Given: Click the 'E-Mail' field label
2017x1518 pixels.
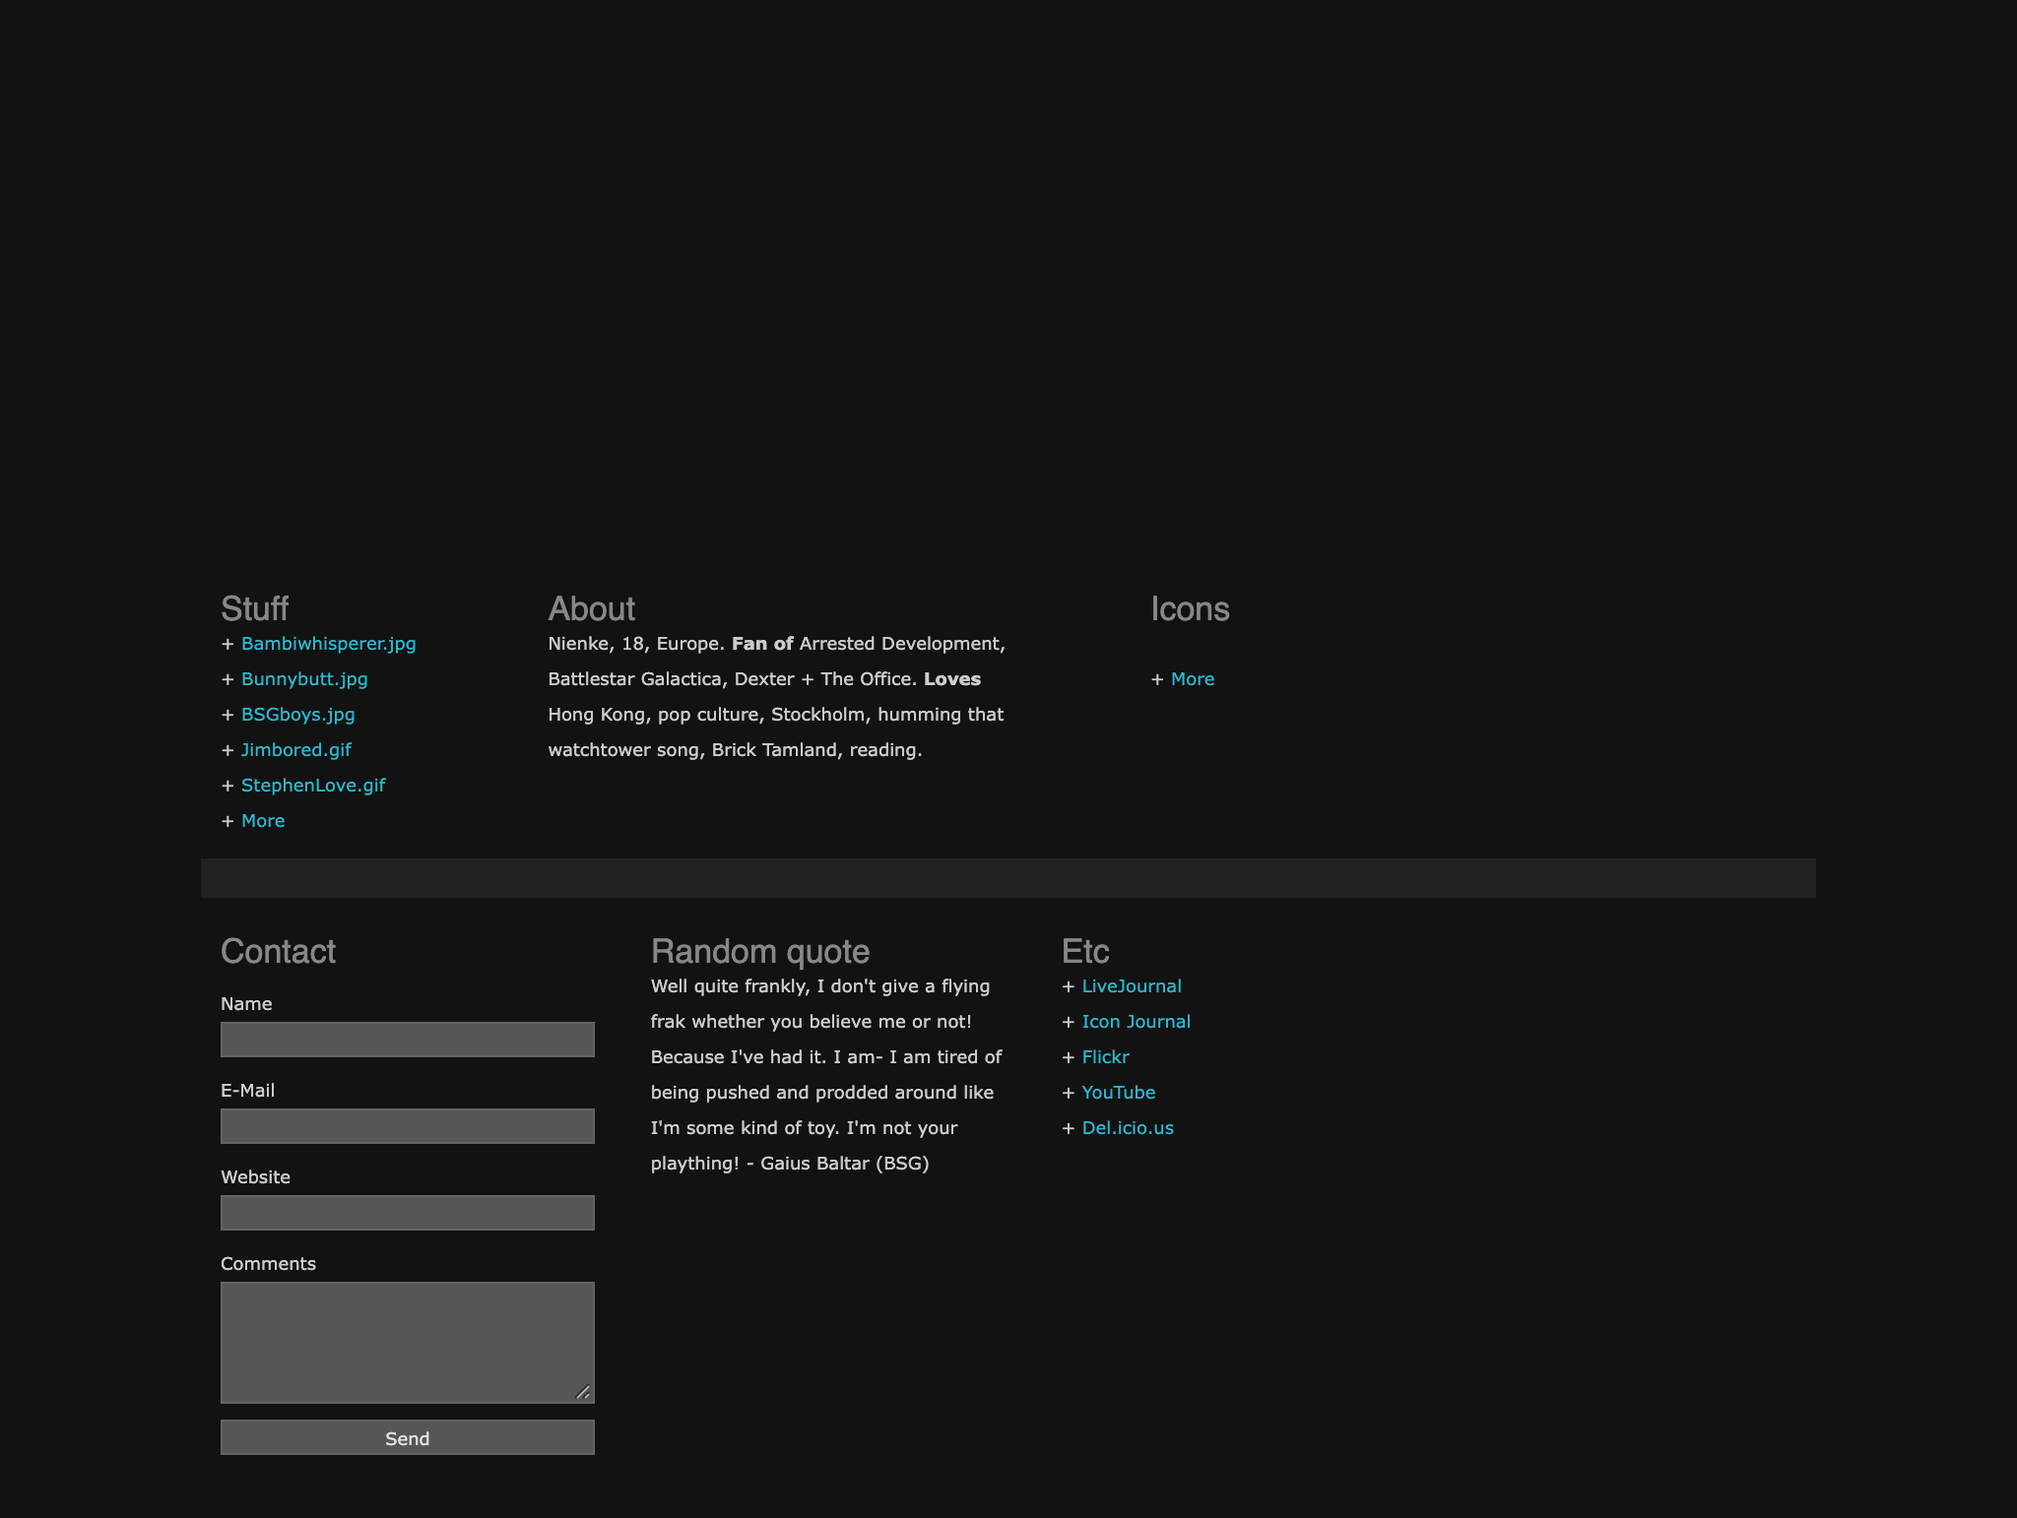Looking at the screenshot, I should coord(247,1091).
